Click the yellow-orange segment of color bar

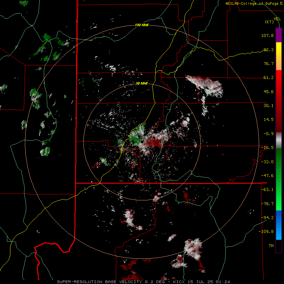[279, 56]
